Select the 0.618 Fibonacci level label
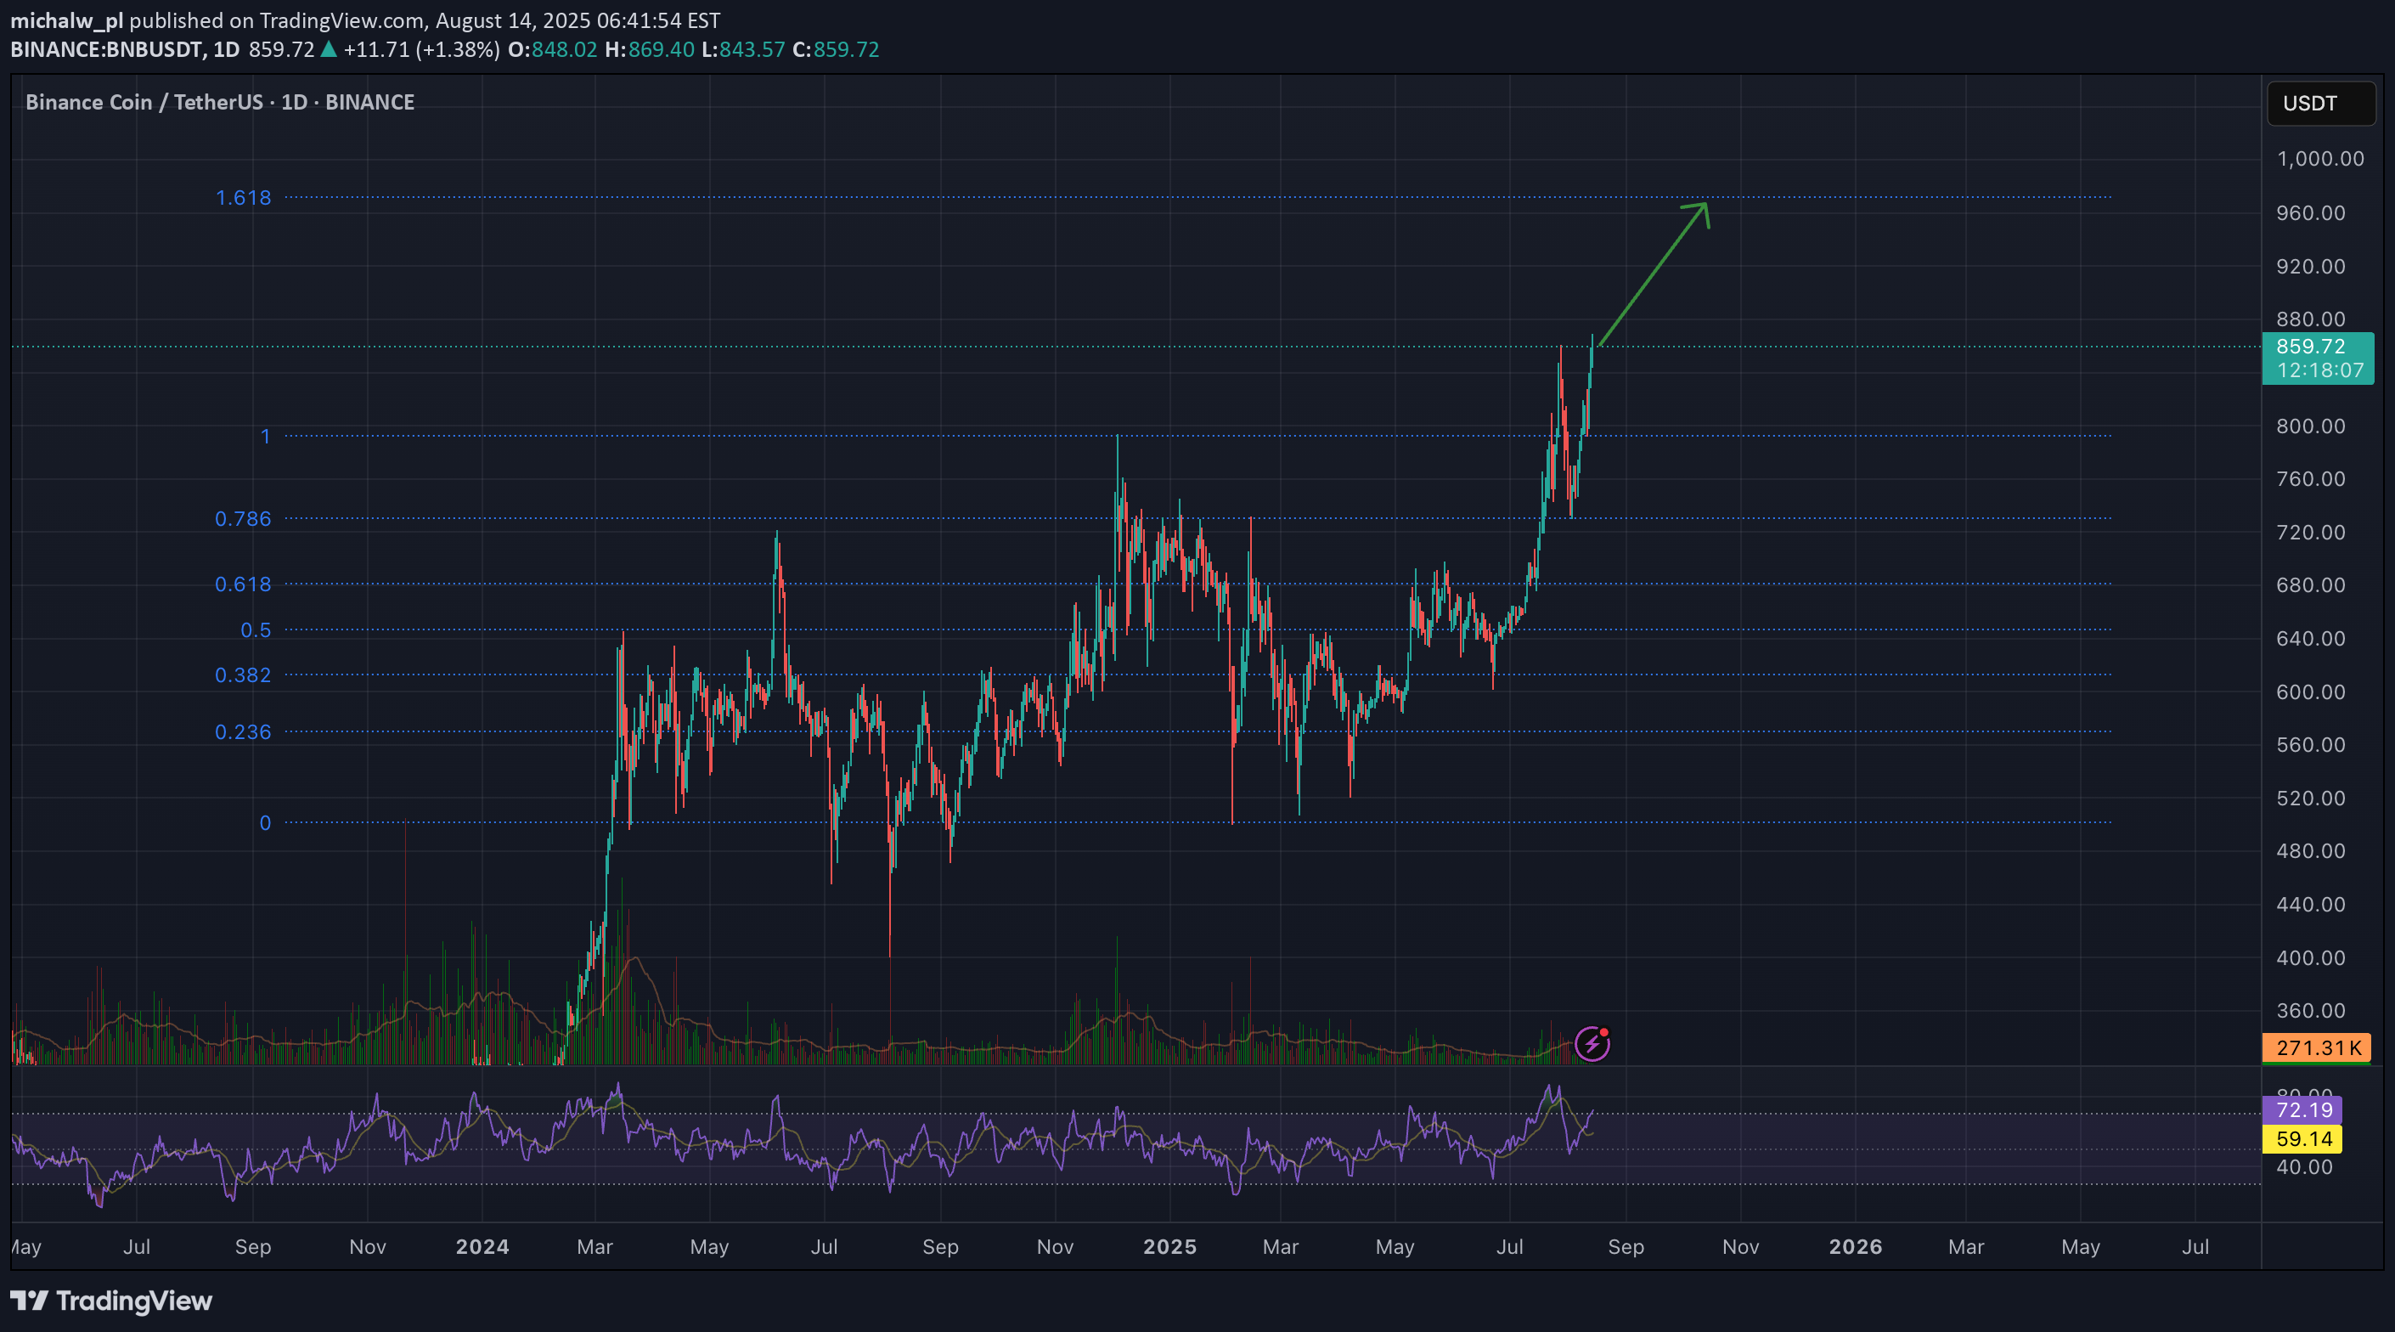Screen dimensions: 2395x1332 click(x=243, y=584)
